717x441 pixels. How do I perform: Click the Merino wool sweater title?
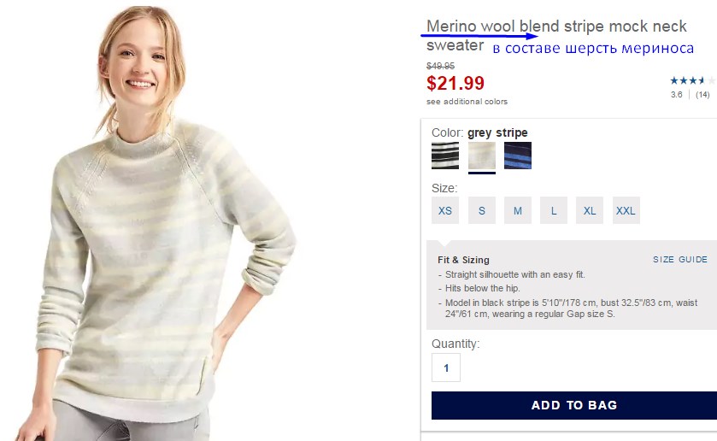pos(556,35)
